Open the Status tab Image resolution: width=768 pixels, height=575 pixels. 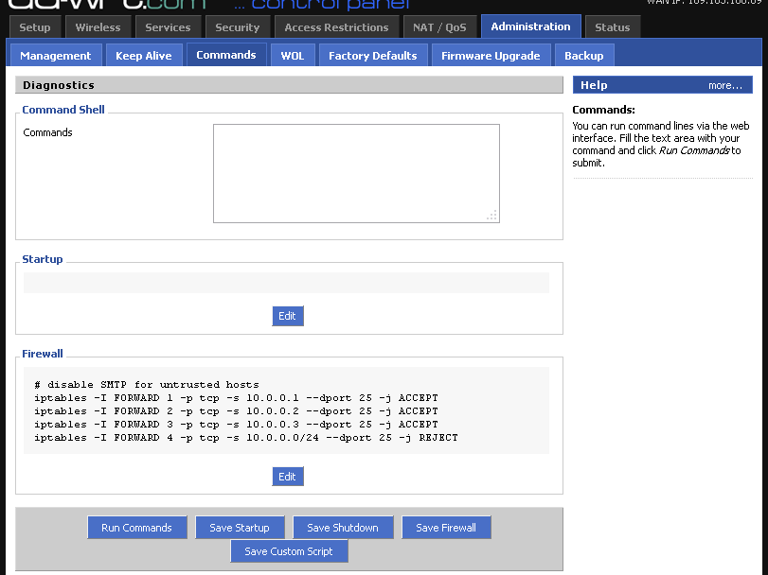coord(613,27)
